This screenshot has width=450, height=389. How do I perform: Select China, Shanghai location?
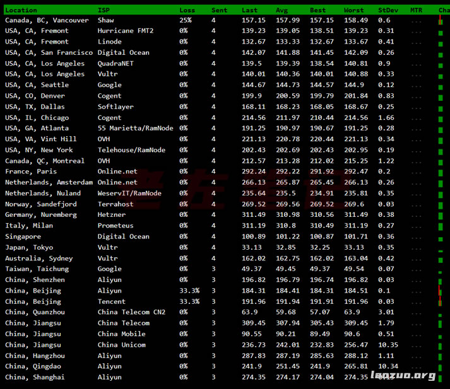(x=35, y=377)
